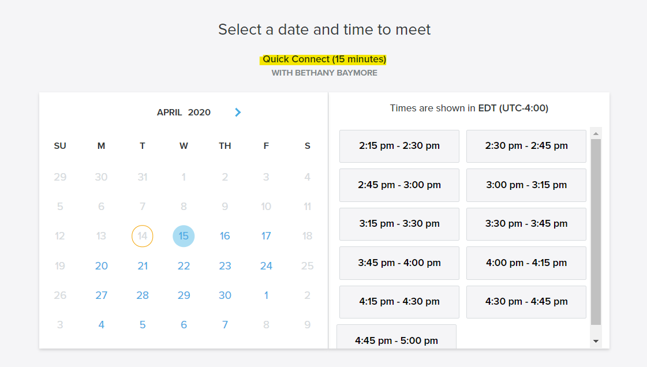Viewport: 647px width, 367px height.
Task: Select the 2:15 pm - 2:30 pm slot
Action: pyautogui.click(x=399, y=146)
